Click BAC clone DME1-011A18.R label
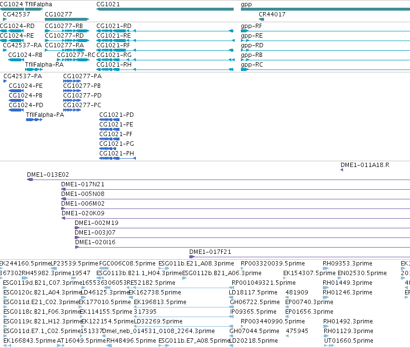This screenshot has height=348, width=410. (365, 165)
